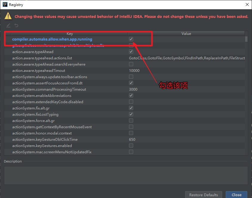Select the compiler.automake.allow.when.app.running key
This screenshot has height=198, width=252.
point(52,39)
